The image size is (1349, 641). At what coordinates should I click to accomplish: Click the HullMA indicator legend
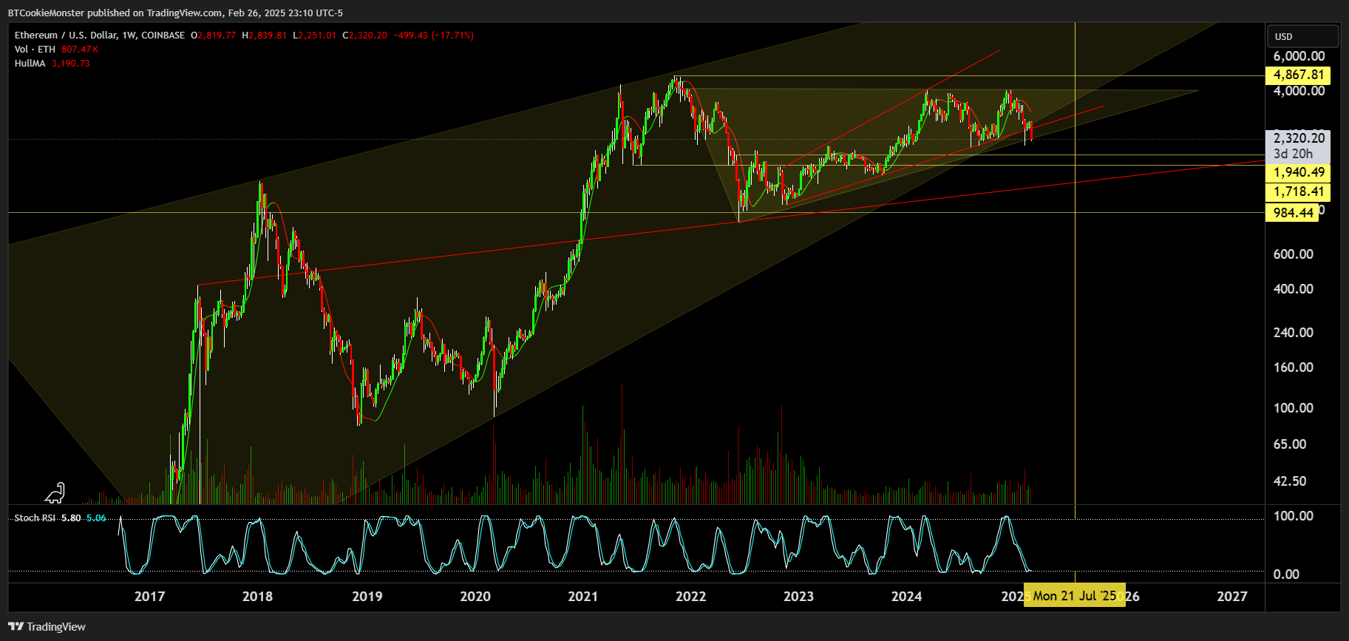[30, 63]
